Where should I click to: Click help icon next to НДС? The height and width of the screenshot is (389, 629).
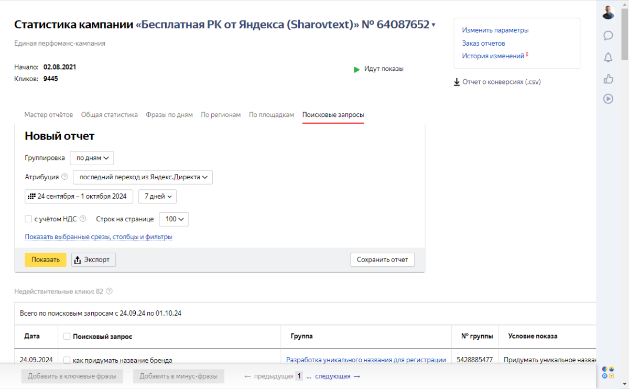click(x=83, y=219)
